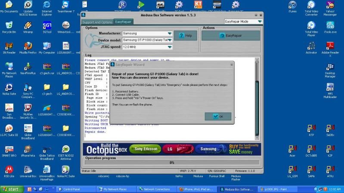Open Sony PC Companion desktop icon
This screenshot has height=193, width=344.
tap(28, 91)
